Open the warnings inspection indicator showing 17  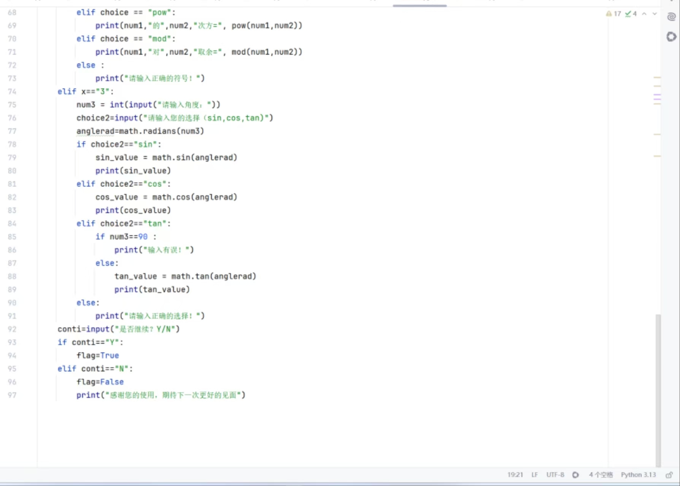tap(613, 14)
